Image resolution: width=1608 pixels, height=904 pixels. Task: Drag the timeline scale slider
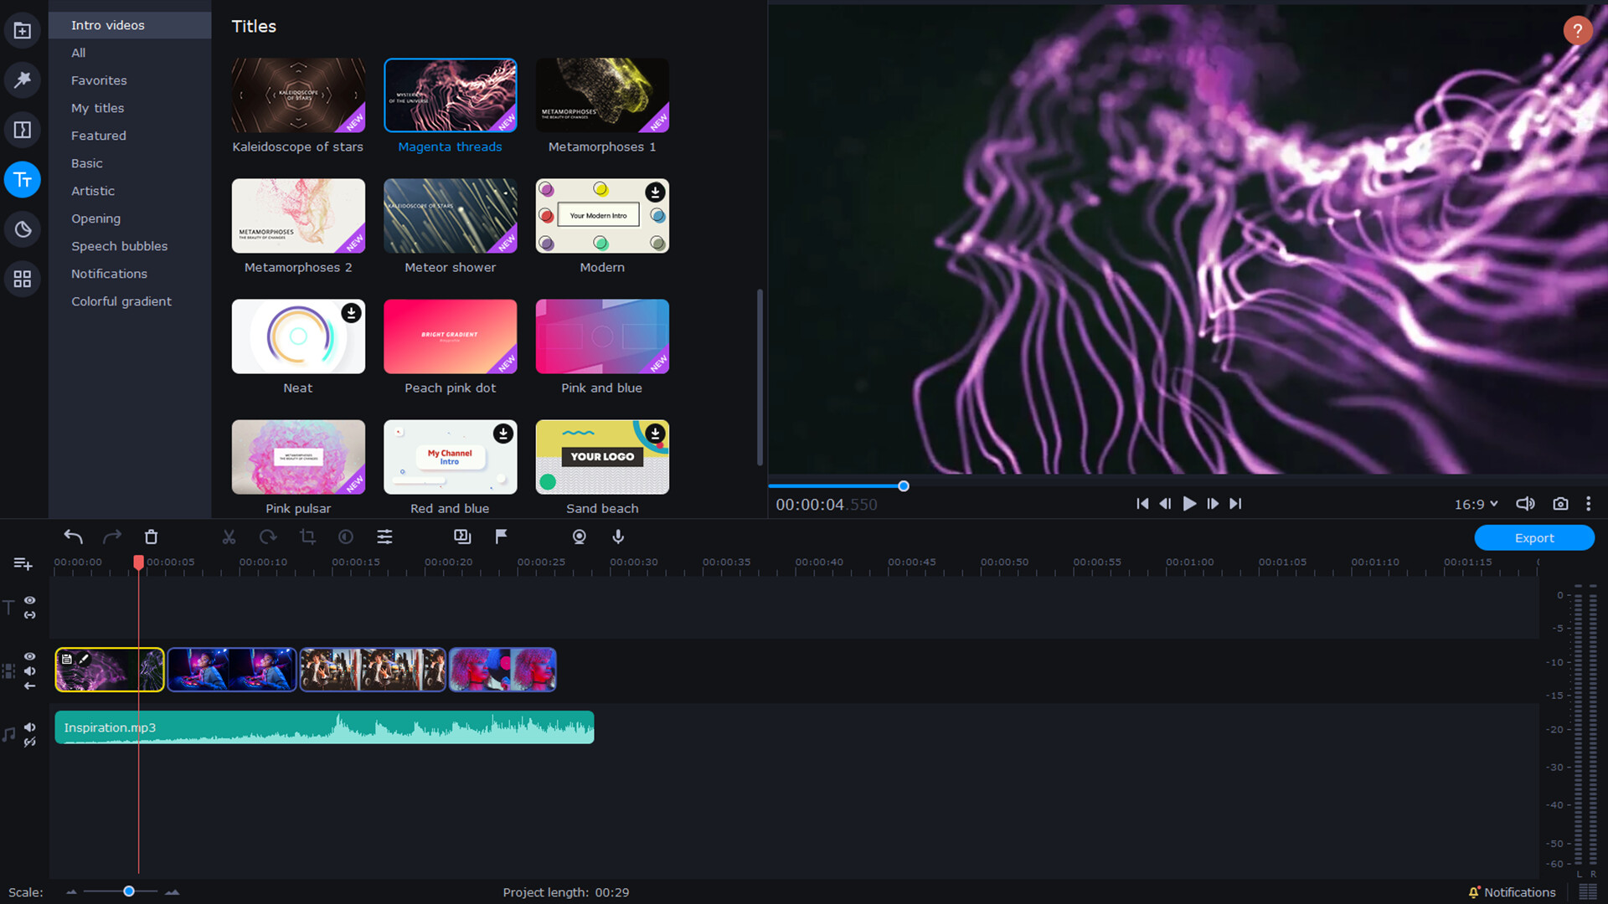[x=127, y=891]
